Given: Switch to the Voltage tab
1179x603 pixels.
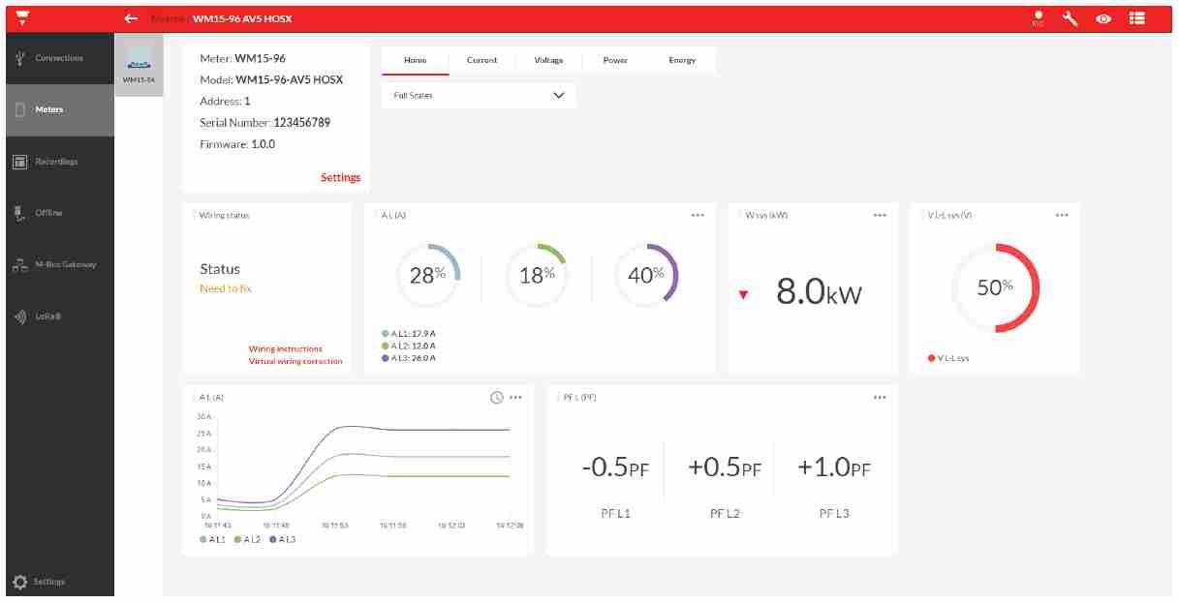Looking at the screenshot, I should pos(548,60).
